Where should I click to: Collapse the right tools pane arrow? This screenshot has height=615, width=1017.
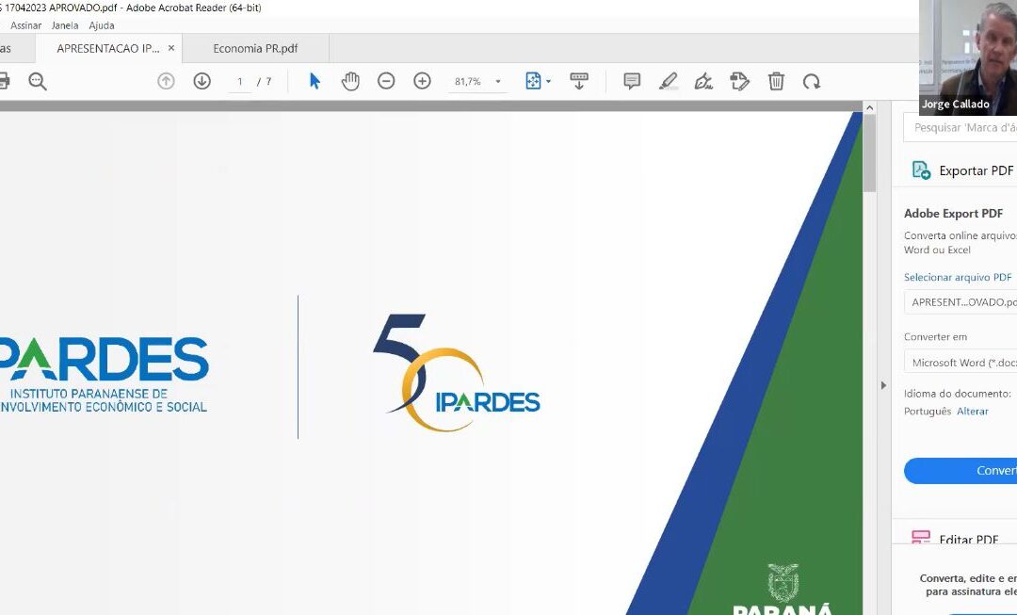point(883,385)
